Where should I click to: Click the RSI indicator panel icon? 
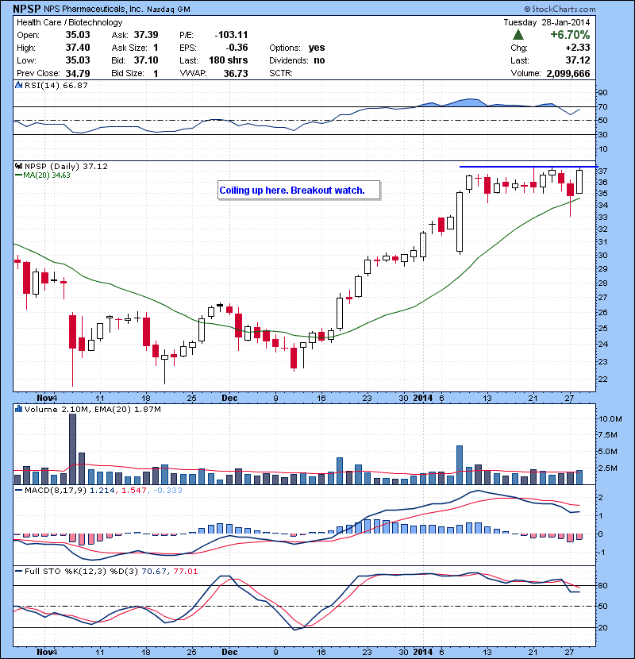[18, 85]
